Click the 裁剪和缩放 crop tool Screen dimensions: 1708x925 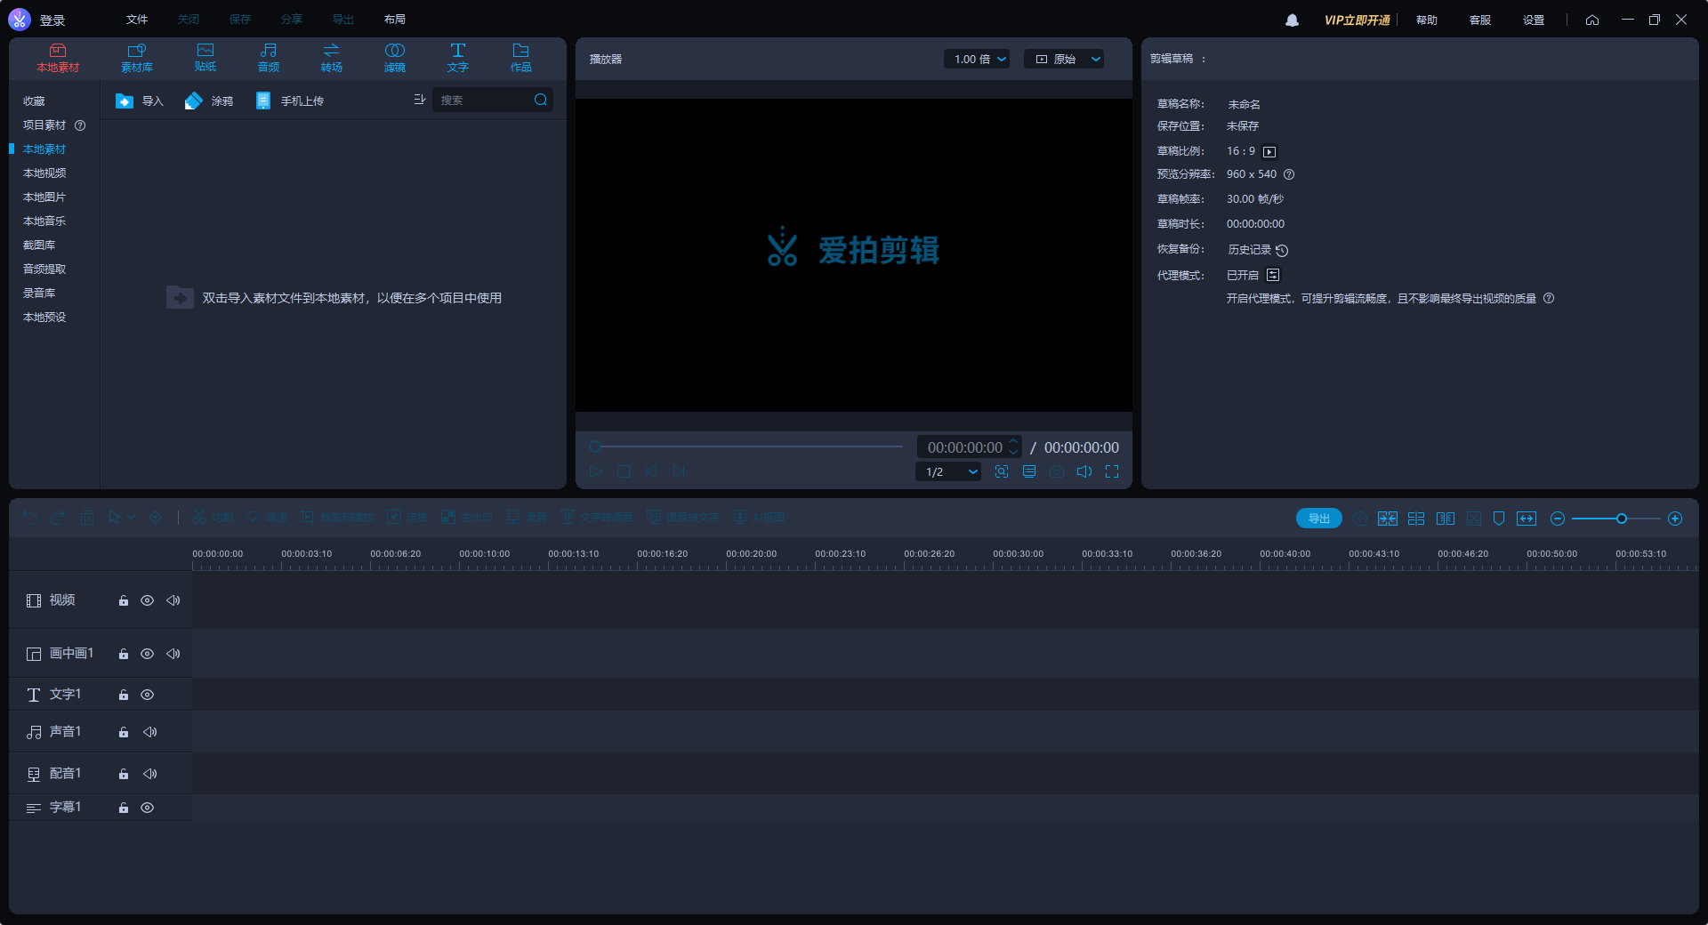[x=336, y=517]
